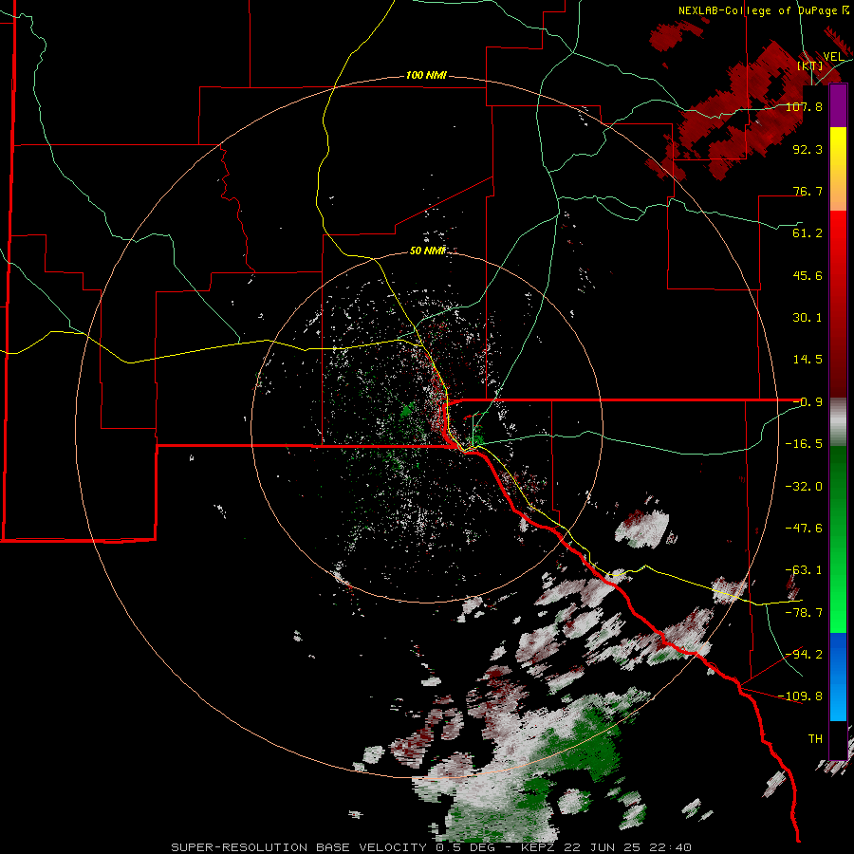Click the 45.6 value on the velocity scale
This screenshot has width=854, height=854.
[x=808, y=275]
